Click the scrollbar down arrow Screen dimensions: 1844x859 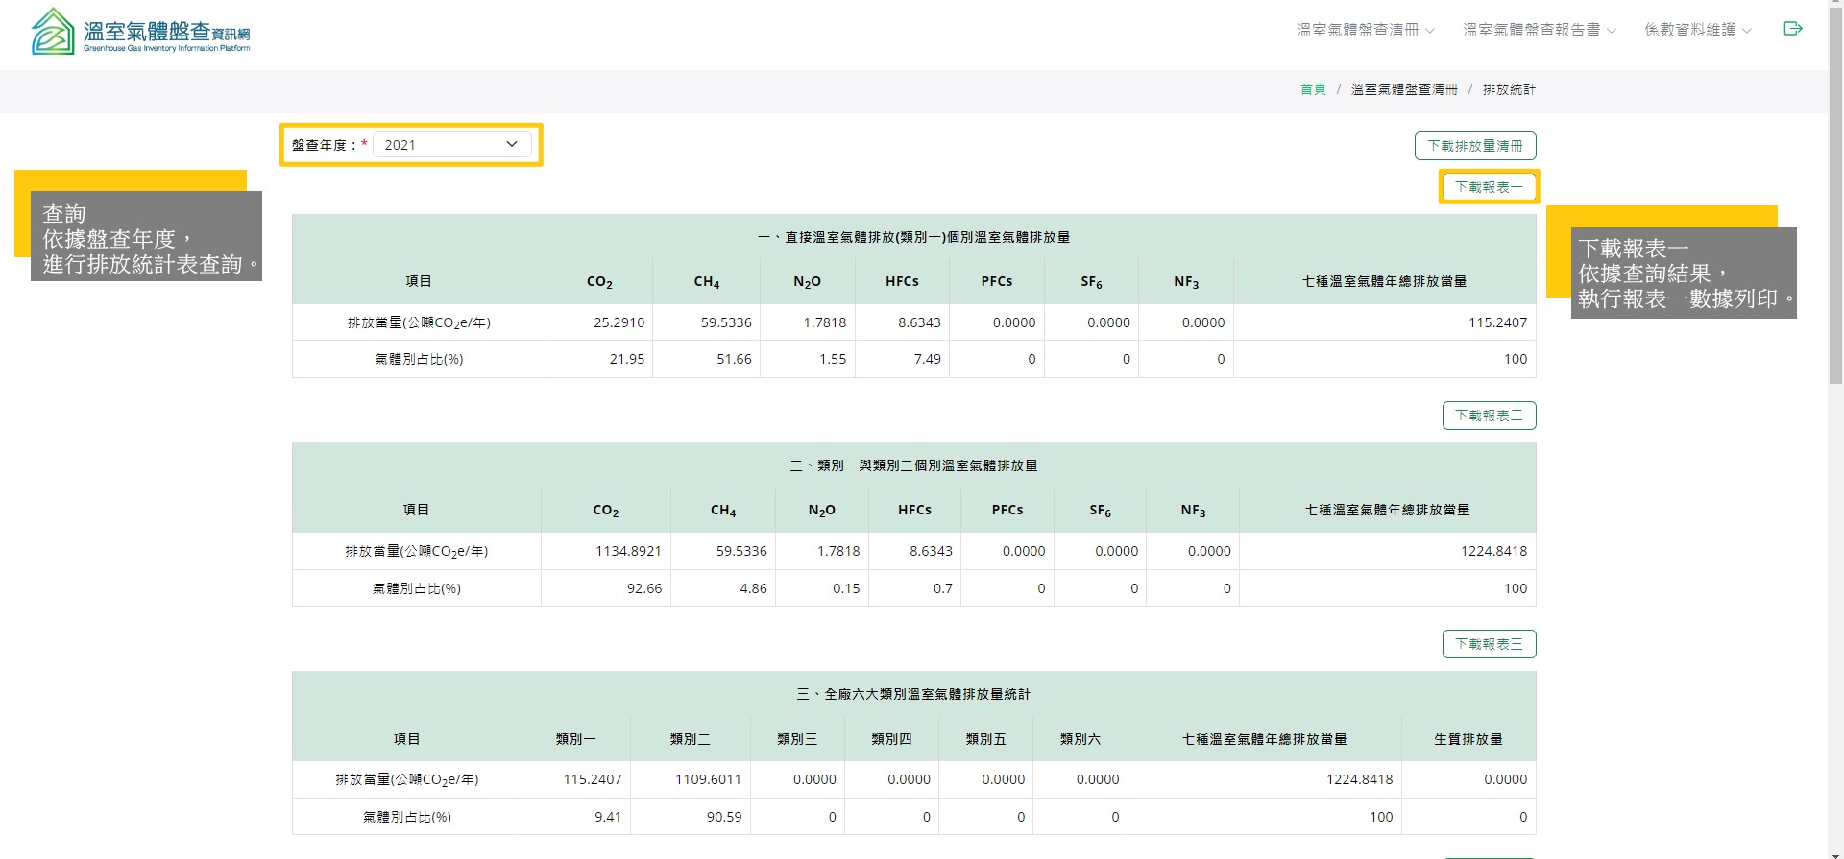click(x=1835, y=851)
